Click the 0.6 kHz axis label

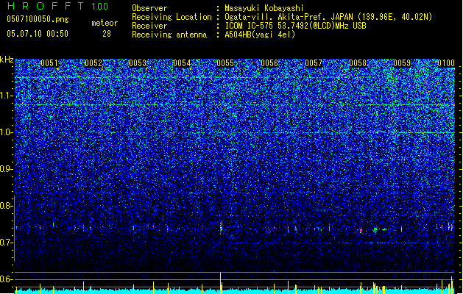(7, 279)
